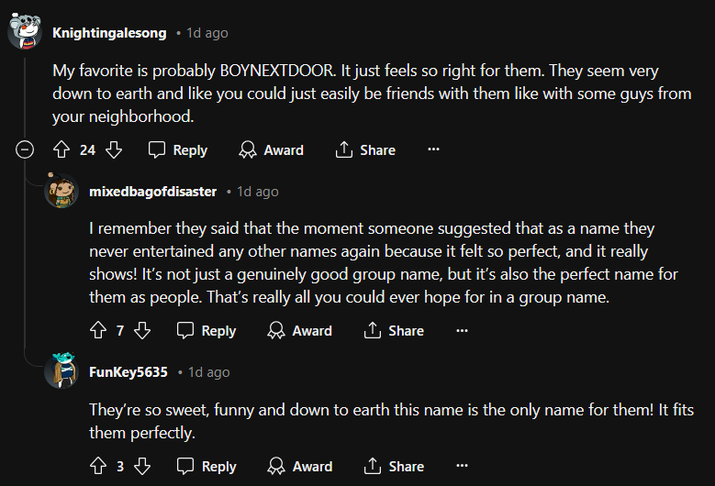Viewport: 715px width, 486px height.
Task: Share mixedbagofdisaster's comment
Action: coord(394,330)
